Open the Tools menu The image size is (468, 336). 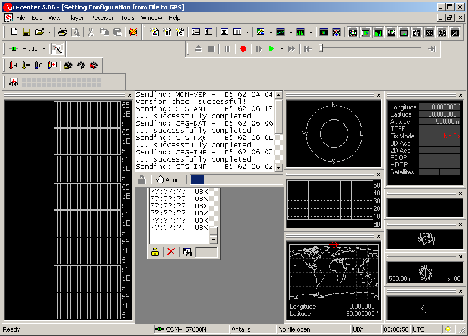pyautogui.click(x=128, y=18)
